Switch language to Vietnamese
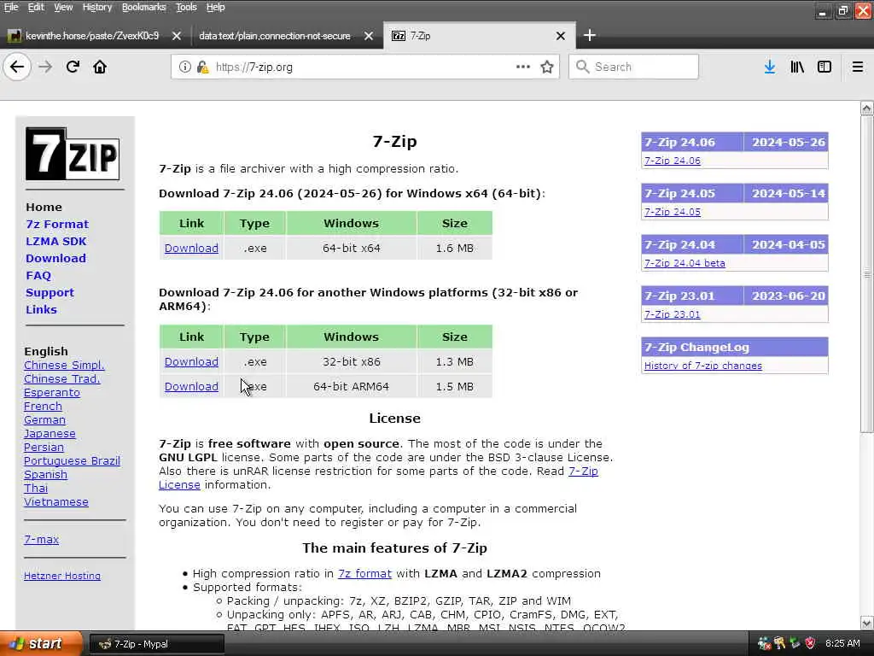 coord(55,502)
